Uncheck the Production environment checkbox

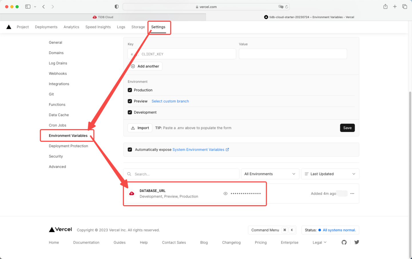pyautogui.click(x=130, y=90)
